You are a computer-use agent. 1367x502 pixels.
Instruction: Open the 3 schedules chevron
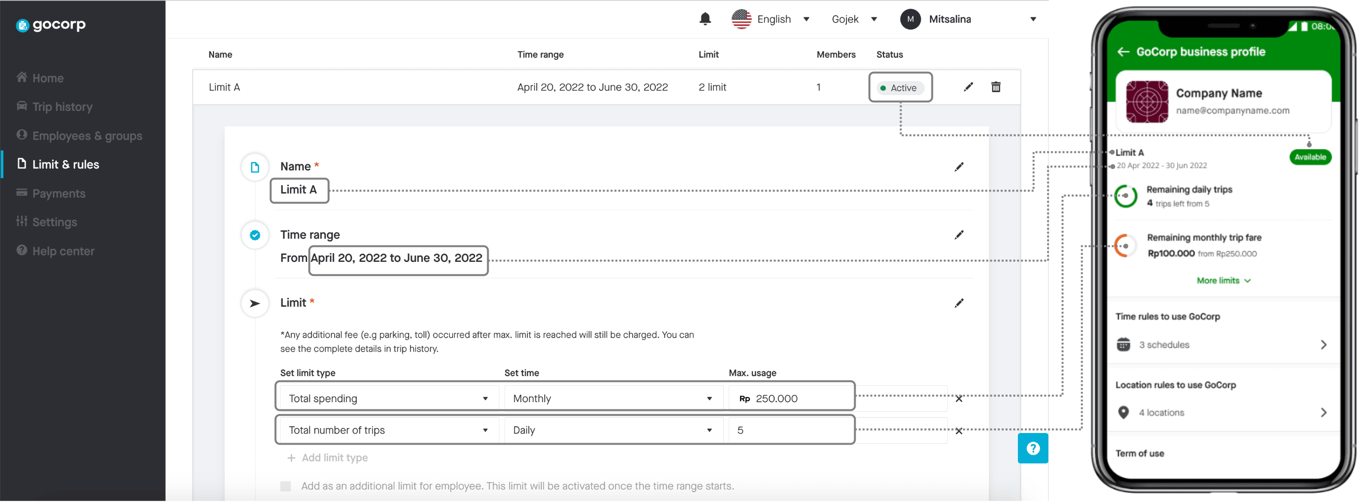tap(1323, 345)
